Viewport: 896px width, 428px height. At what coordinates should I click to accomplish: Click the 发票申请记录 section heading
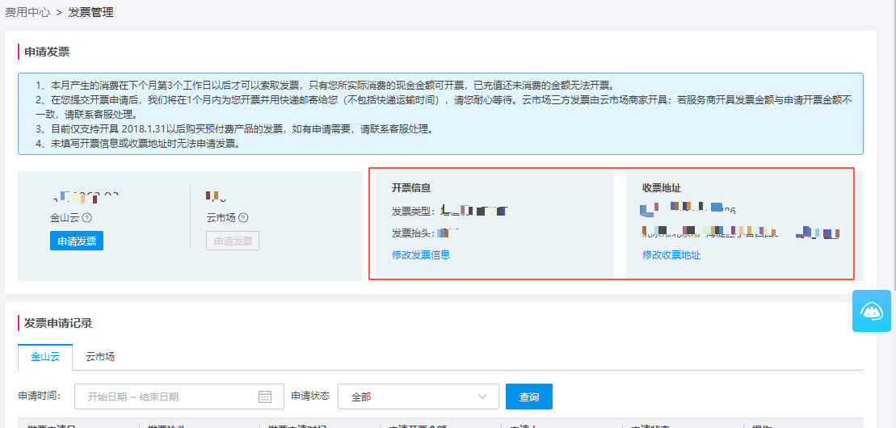pos(58,324)
